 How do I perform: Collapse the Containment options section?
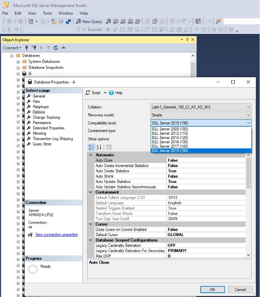[91, 192]
